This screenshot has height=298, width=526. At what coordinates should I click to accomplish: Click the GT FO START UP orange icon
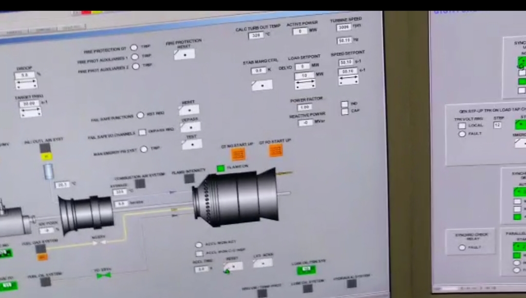[276, 151]
